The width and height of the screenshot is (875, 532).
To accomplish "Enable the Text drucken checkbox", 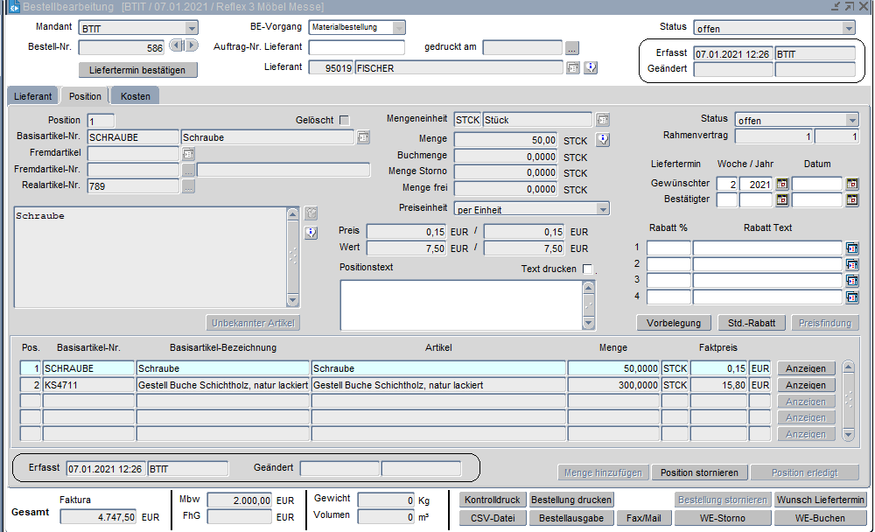I will click(588, 269).
